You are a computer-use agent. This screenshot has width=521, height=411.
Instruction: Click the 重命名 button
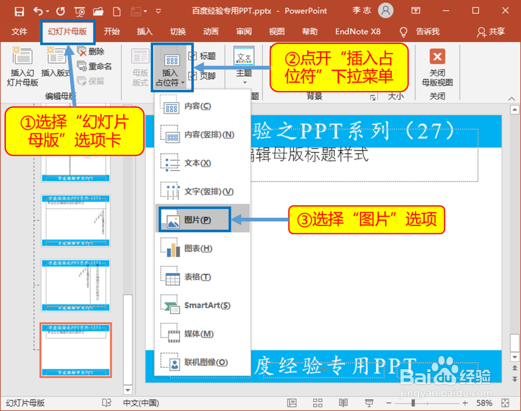pos(95,66)
